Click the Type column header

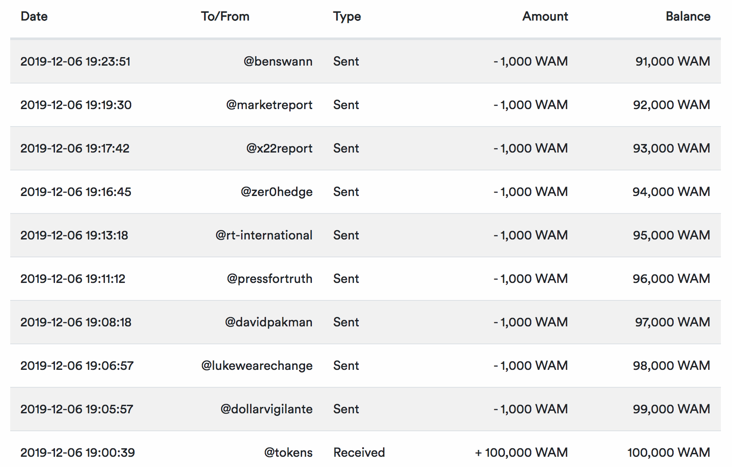pyautogui.click(x=347, y=17)
